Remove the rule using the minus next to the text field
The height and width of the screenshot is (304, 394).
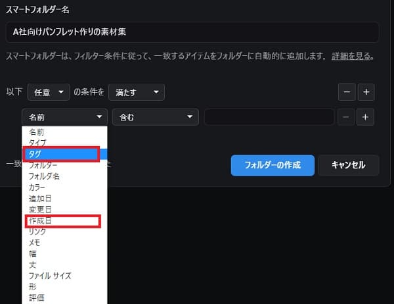coord(347,117)
